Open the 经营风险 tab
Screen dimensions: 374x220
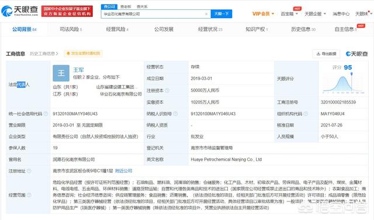pyautogui.click(x=117, y=29)
